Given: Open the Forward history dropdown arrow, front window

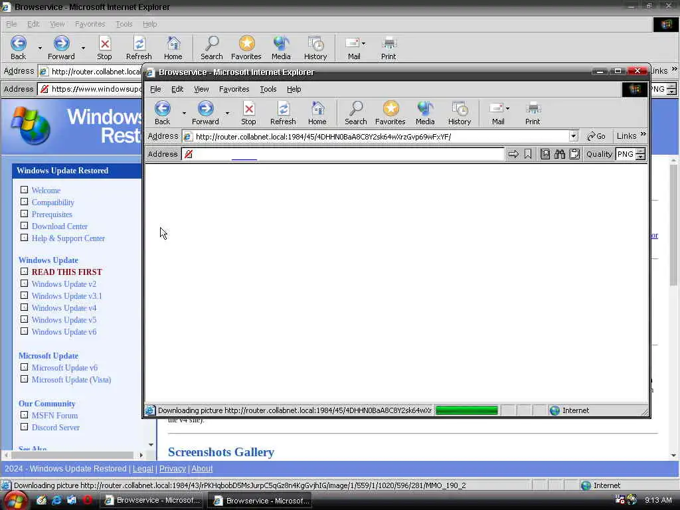Looking at the screenshot, I should pos(227,113).
